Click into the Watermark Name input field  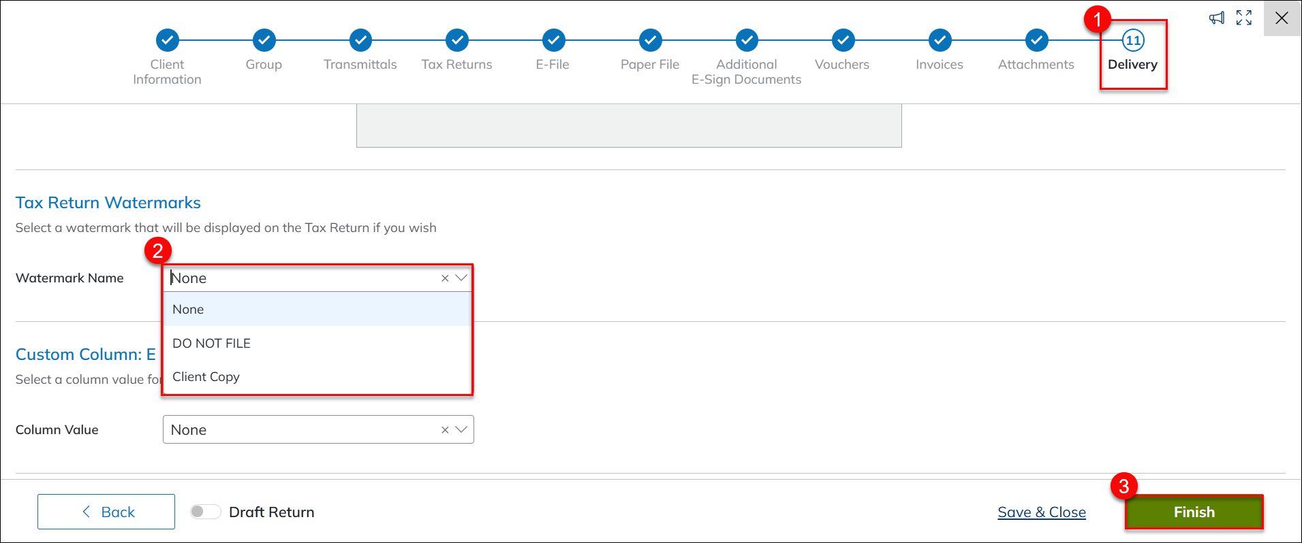(x=300, y=278)
